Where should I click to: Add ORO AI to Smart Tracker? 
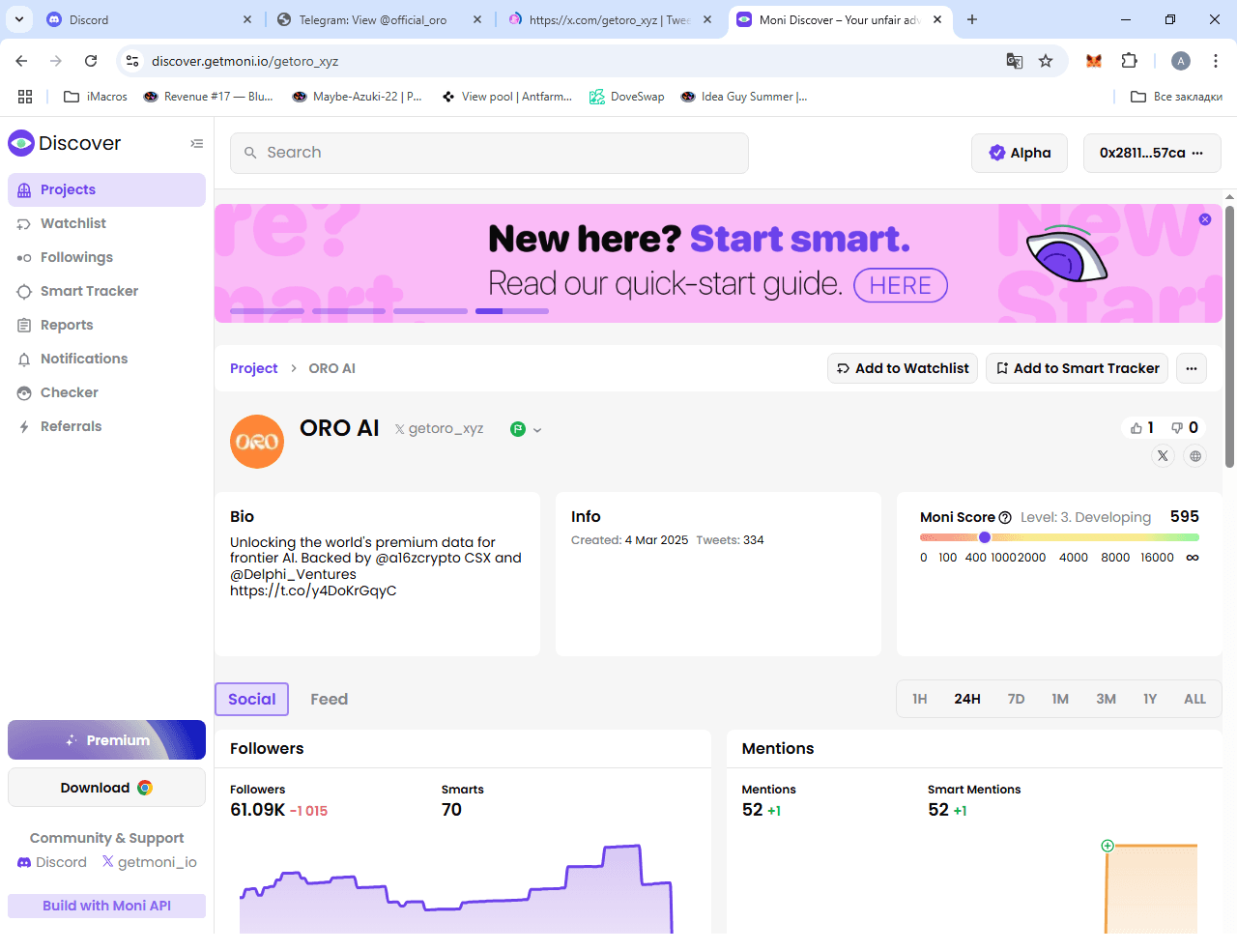click(1078, 368)
